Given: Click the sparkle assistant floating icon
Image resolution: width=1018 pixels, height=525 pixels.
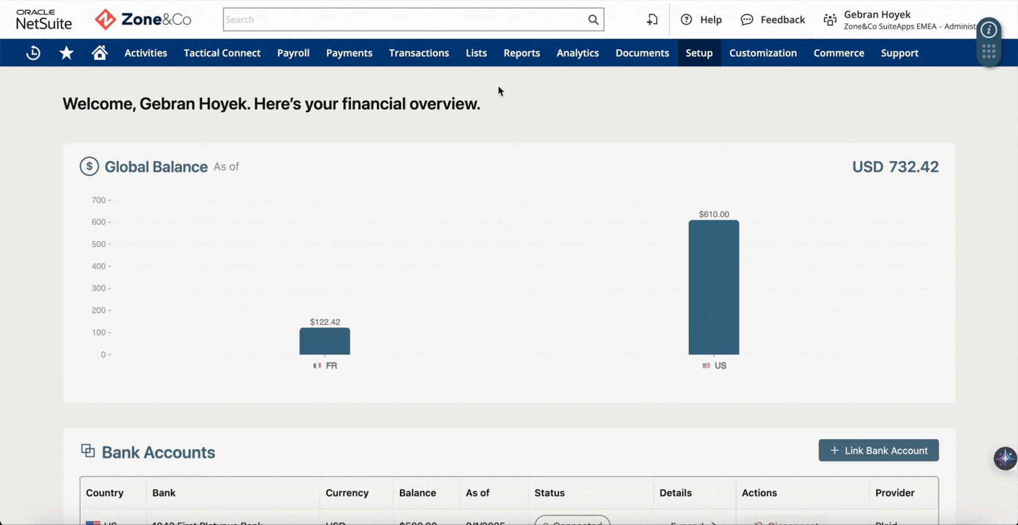Looking at the screenshot, I should tap(1005, 458).
